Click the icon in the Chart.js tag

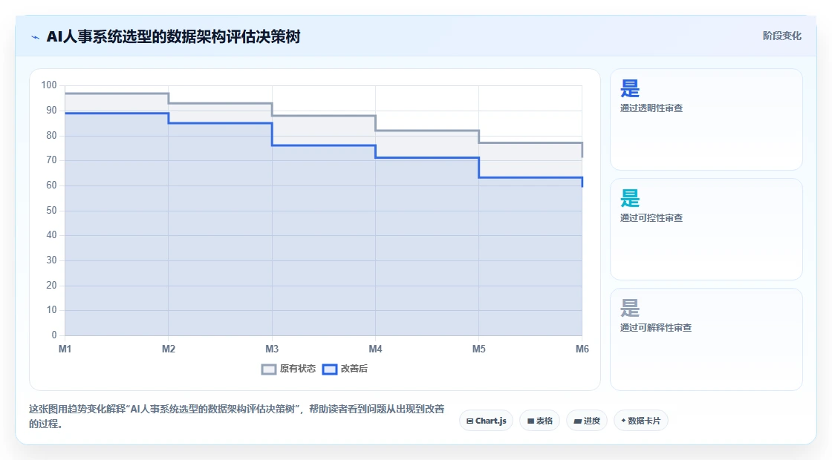[x=469, y=421]
